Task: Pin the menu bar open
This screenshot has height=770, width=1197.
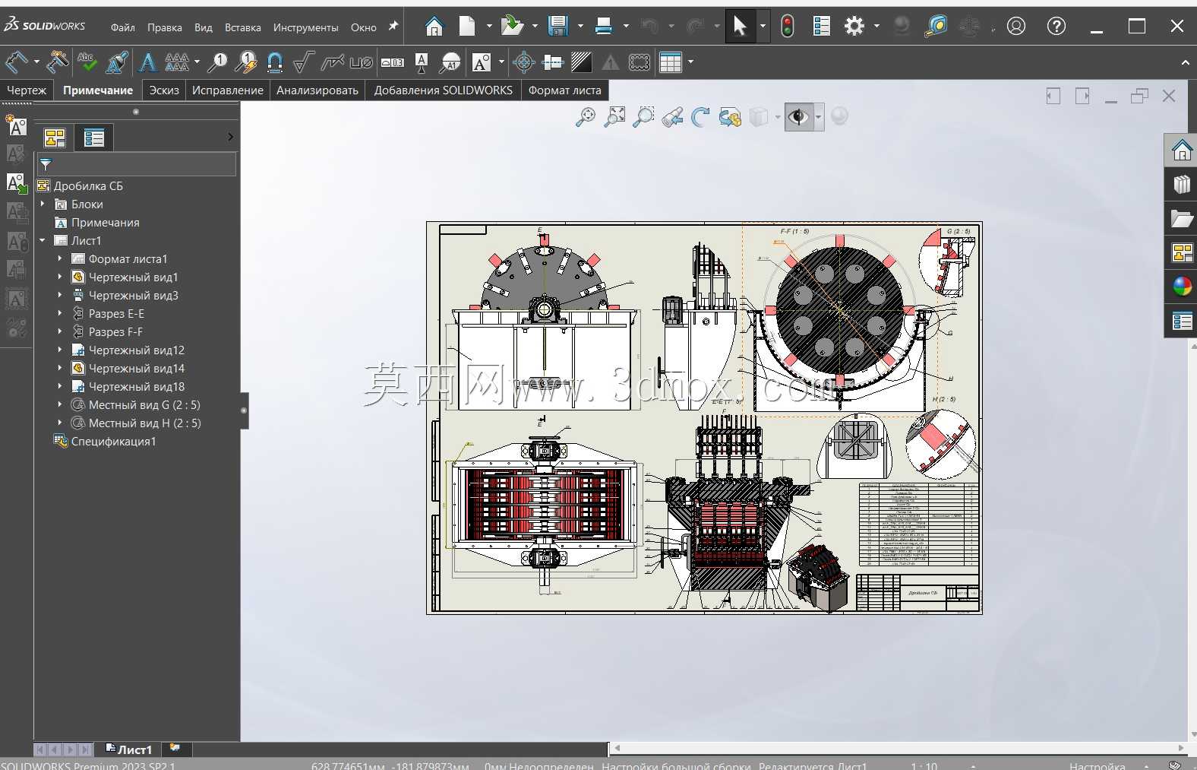Action: pyautogui.click(x=393, y=27)
